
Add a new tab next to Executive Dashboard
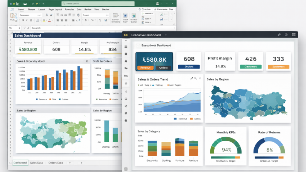pyautogui.click(x=166, y=35)
